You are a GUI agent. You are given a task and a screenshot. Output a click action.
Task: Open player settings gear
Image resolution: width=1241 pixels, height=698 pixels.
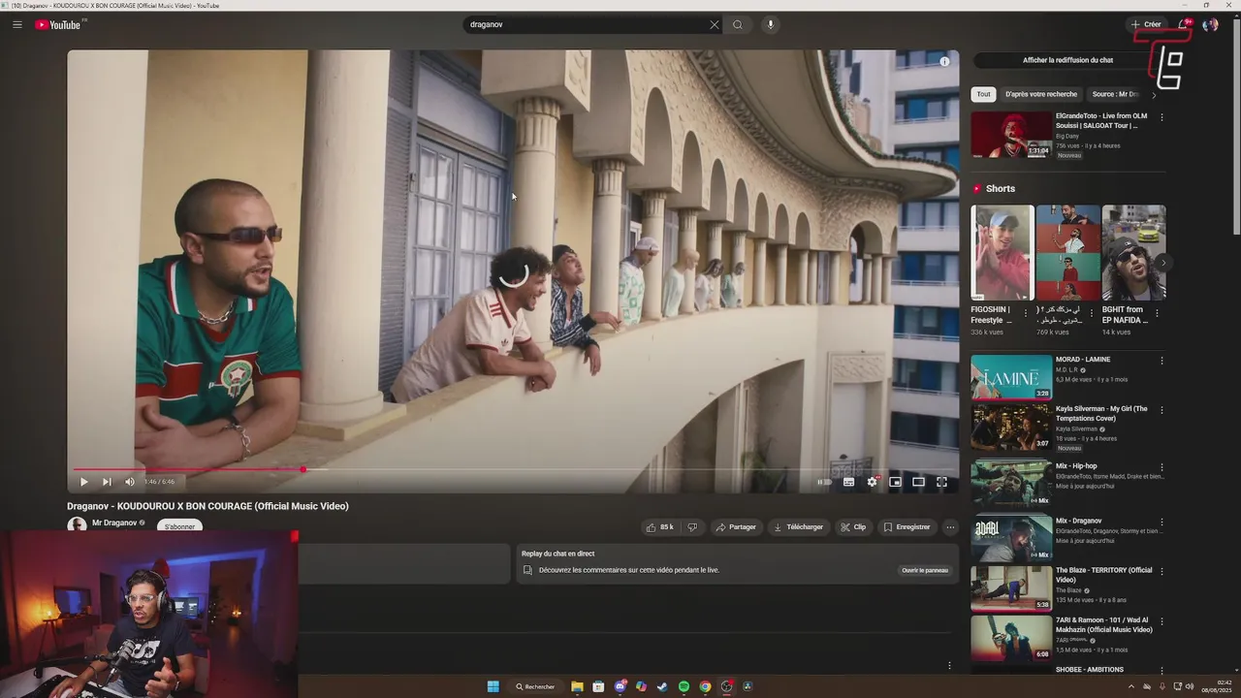coord(873,482)
